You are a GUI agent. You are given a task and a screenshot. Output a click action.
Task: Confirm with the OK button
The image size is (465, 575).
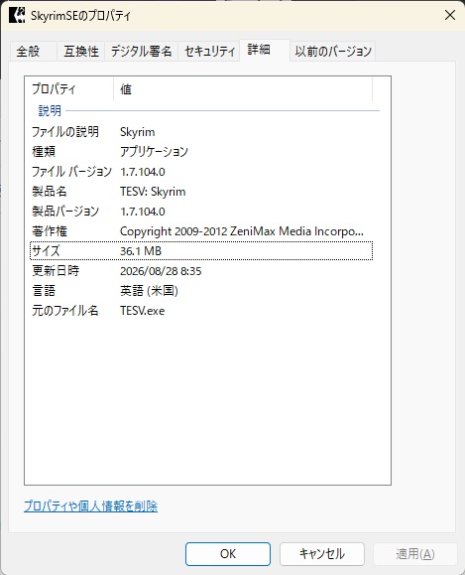(x=228, y=554)
